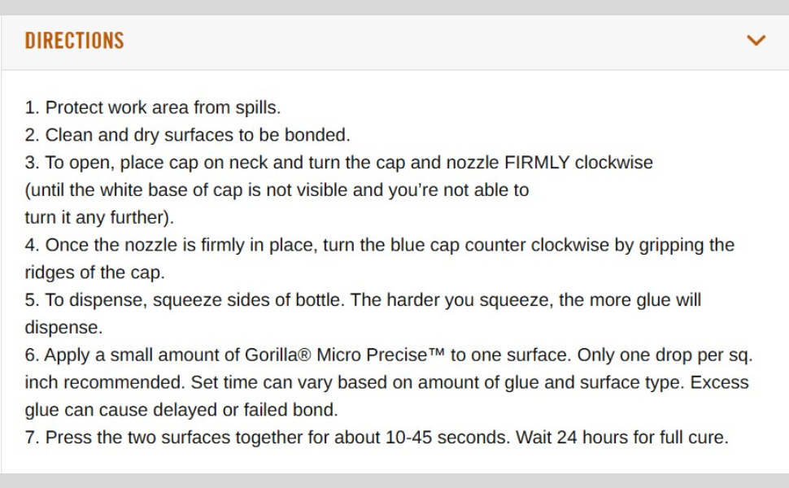Click the word FIRMLY in step 3
The height and width of the screenshot is (488, 789).
click(x=537, y=163)
